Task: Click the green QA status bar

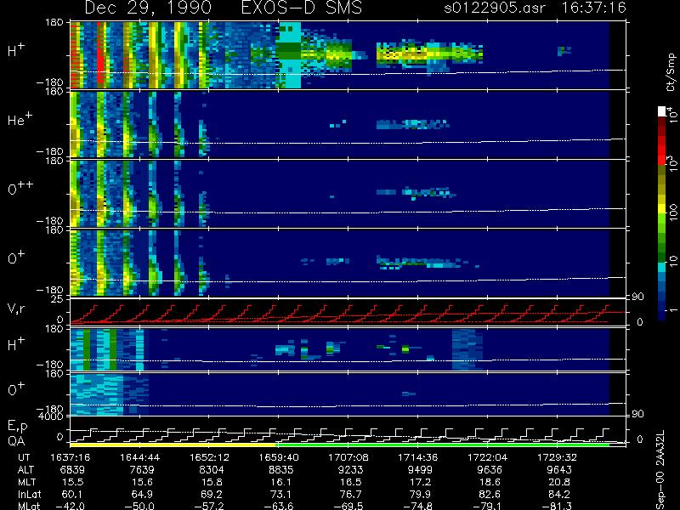Action: [442, 445]
